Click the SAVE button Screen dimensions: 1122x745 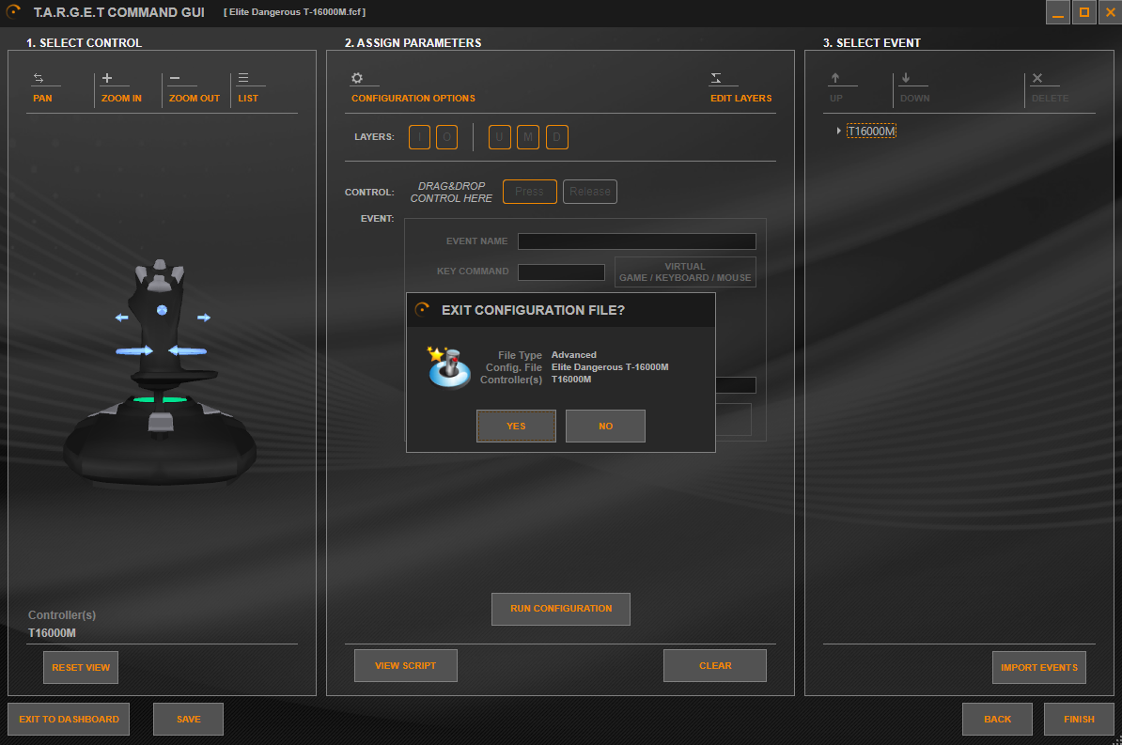188,720
